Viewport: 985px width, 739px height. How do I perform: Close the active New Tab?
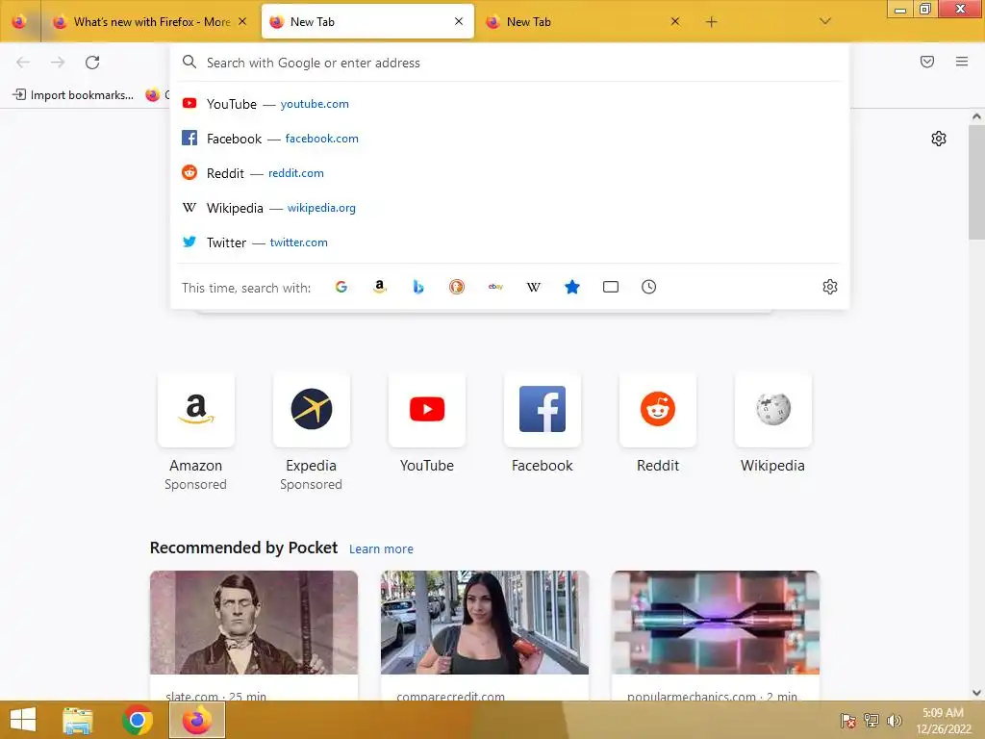tap(459, 21)
